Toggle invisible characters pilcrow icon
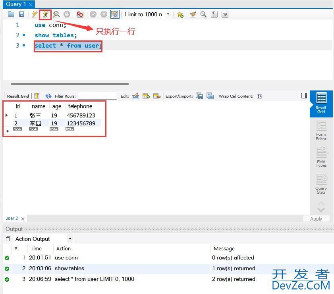The image size is (334, 294). coord(214,14)
